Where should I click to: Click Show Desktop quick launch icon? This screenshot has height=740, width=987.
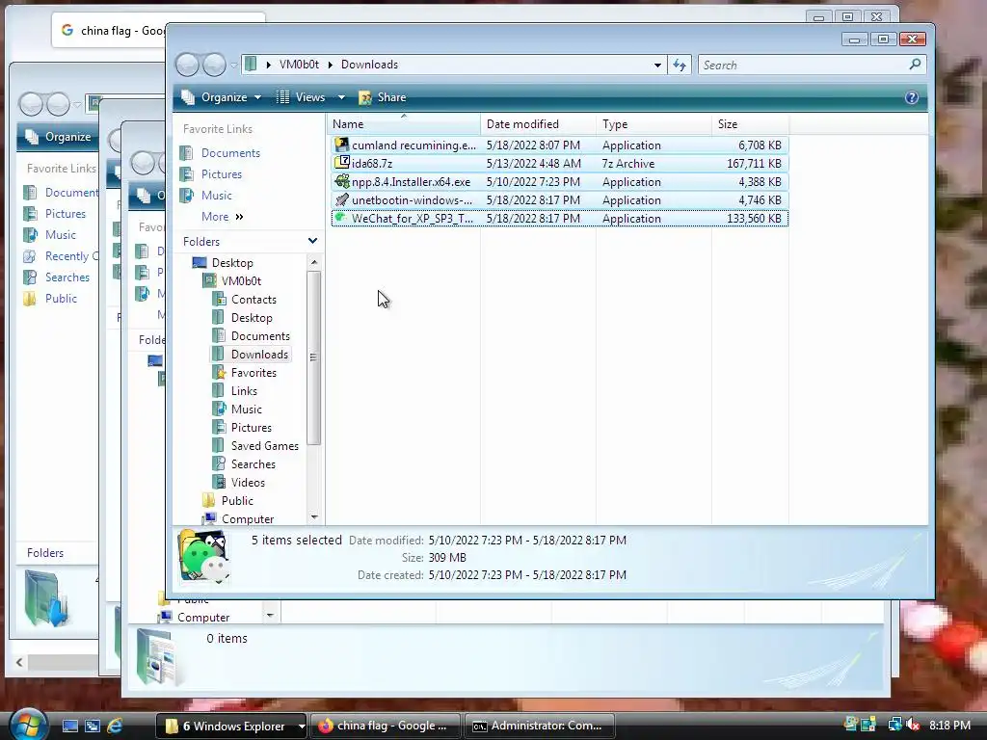coord(69,727)
